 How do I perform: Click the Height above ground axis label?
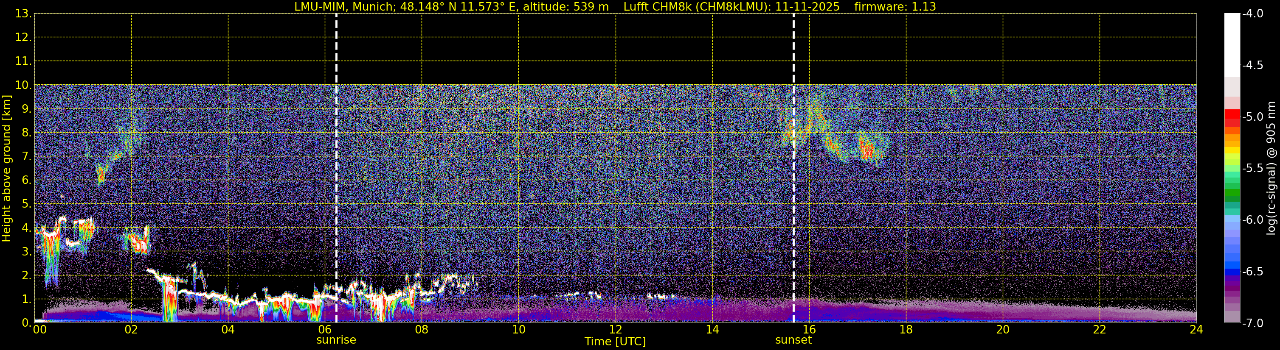point(6,169)
